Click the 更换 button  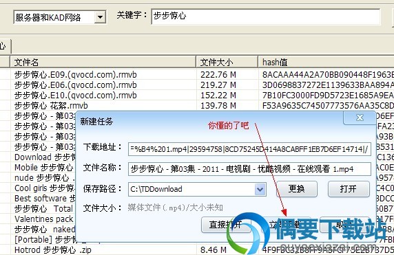(x=296, y=189)
